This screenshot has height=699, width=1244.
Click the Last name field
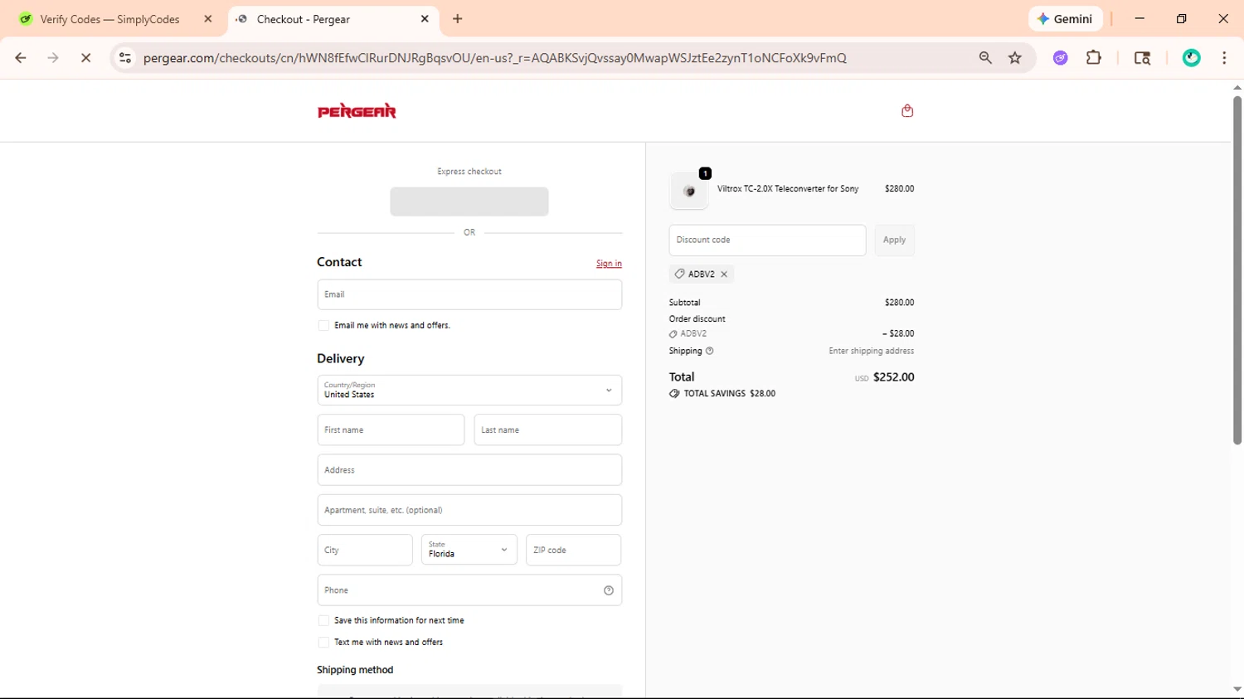(x=548, y=430)
